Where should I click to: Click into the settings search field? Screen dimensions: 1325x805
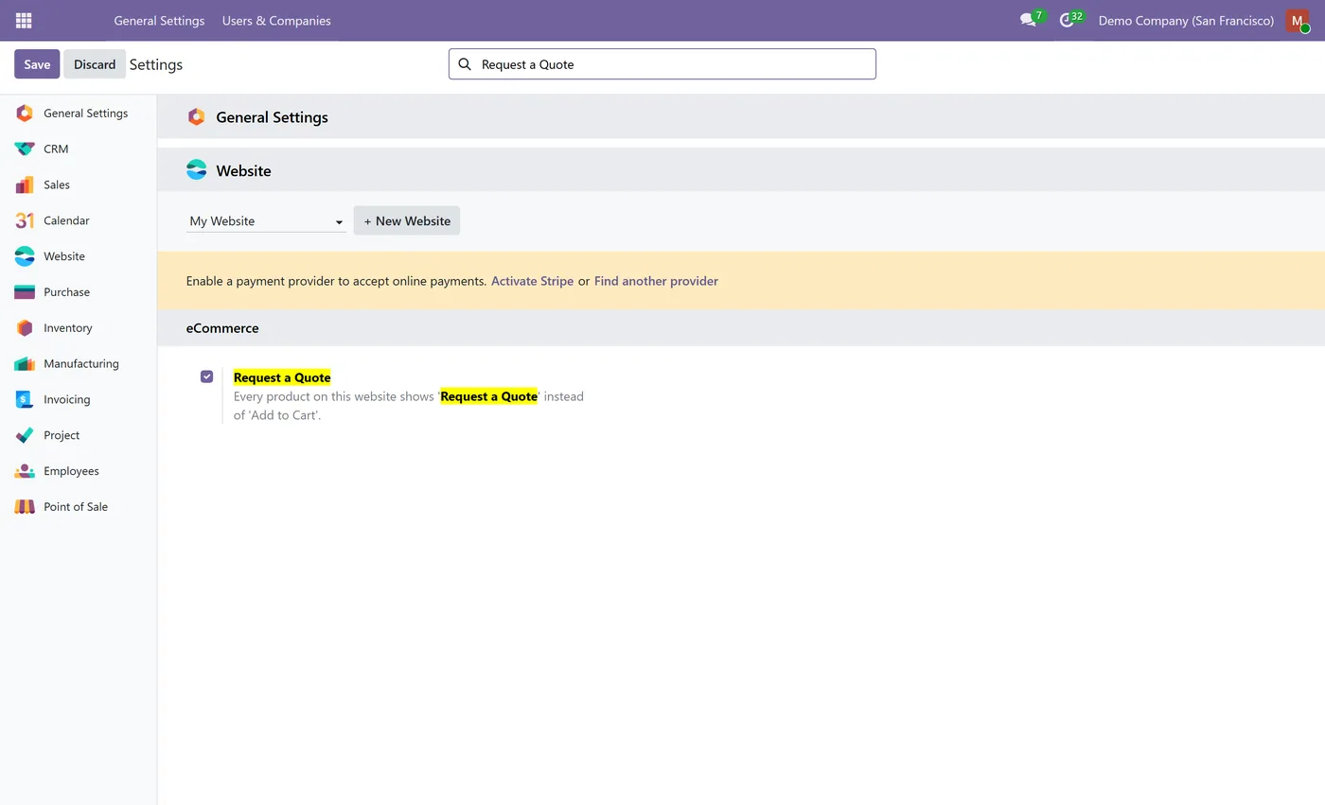pos(662,64)
